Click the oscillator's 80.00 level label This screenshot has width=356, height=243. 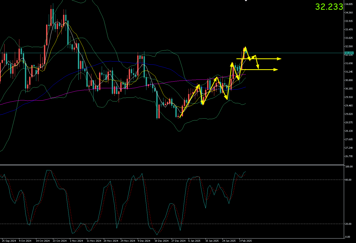[x=348, y=180]
